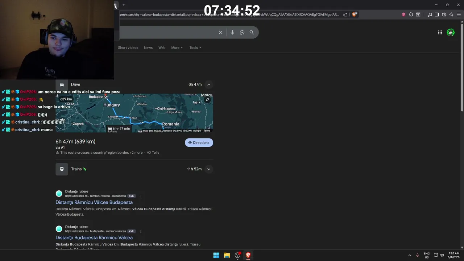Open File Explorer from the taskbar

[x=227, y=255]
